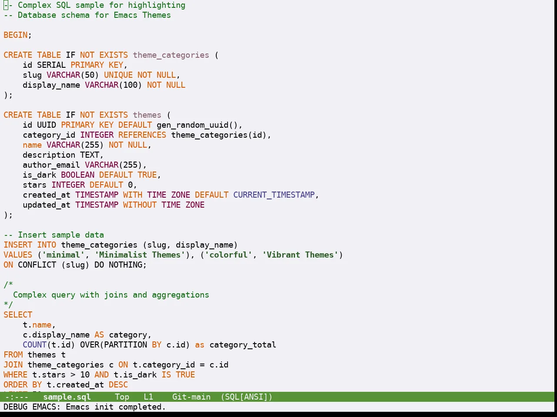Click the 'colorful' string literal
Viewport: 557px width, 417px height.
coord(228,255)
